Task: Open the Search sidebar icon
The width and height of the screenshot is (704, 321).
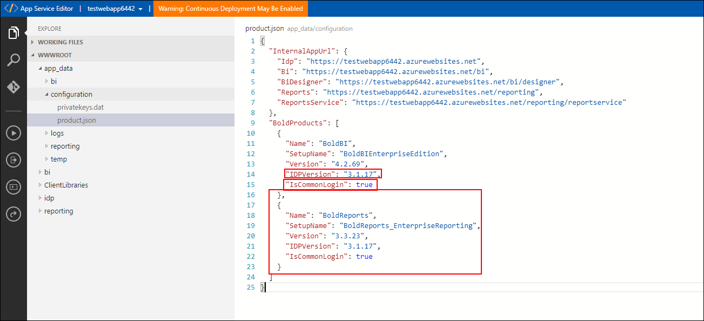Action: click(x=14, y=60)
